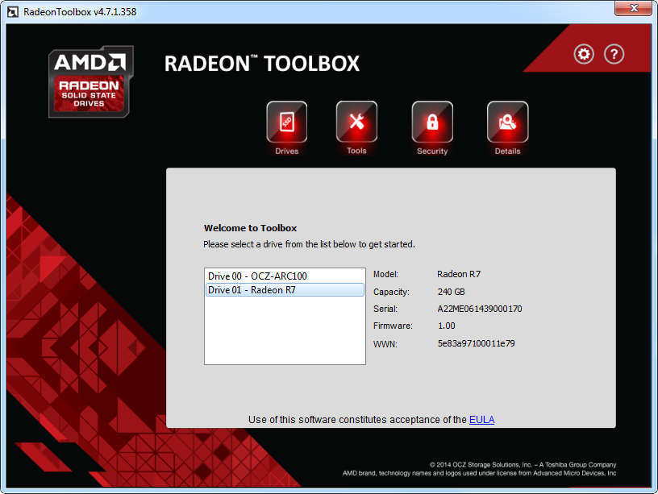Click the Drives label under the icon
The width and height of the screenshot is (658, 494).
pos(286,151)
